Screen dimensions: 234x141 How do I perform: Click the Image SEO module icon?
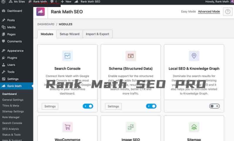(131, 127)
